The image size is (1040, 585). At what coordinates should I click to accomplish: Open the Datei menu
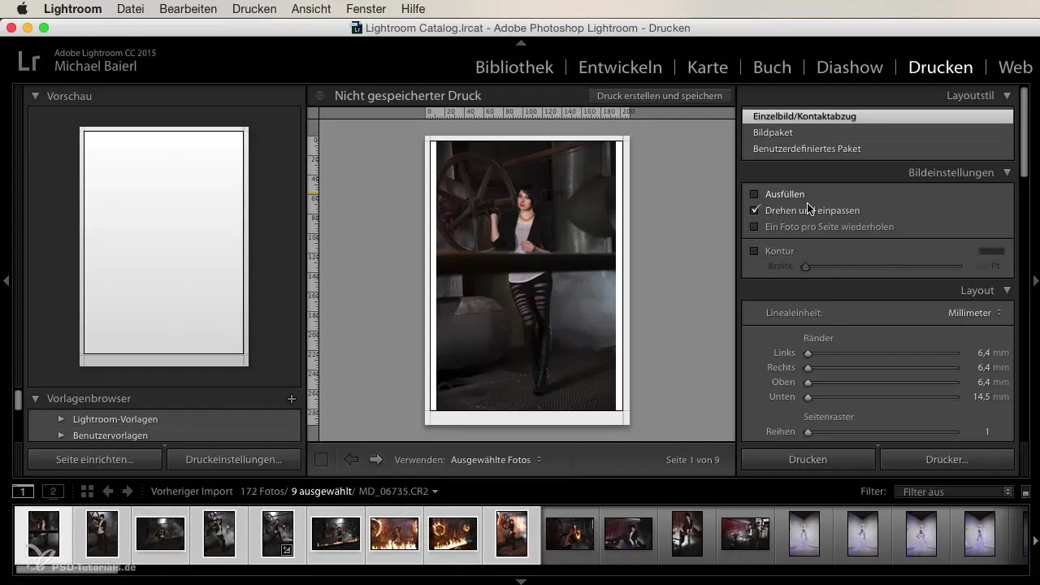pos(132,9)
